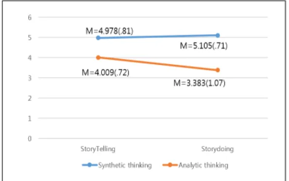Click the data label M=5.105(.71)
Image resolution: width=289 pixels, height=181 pixels.
[204, 46]
